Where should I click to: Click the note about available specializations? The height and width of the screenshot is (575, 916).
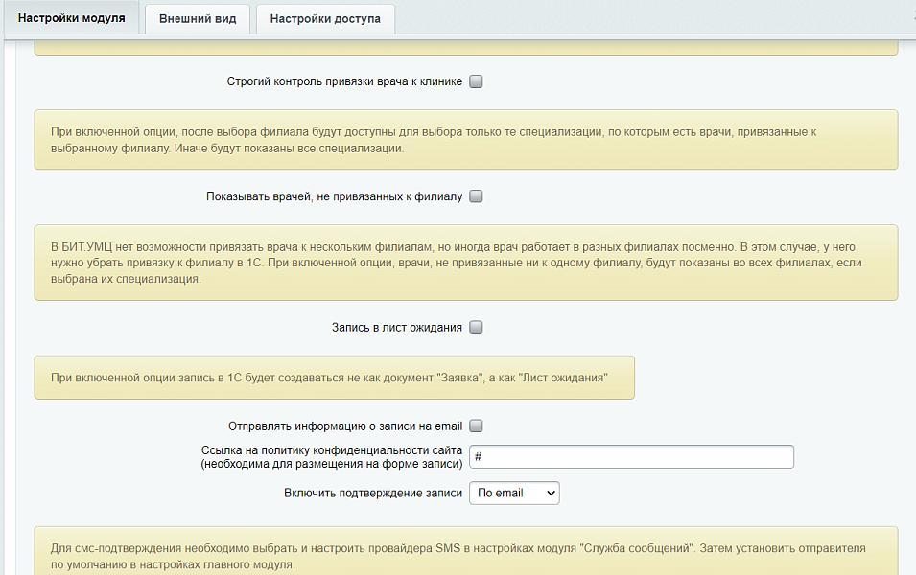[465, 140]
